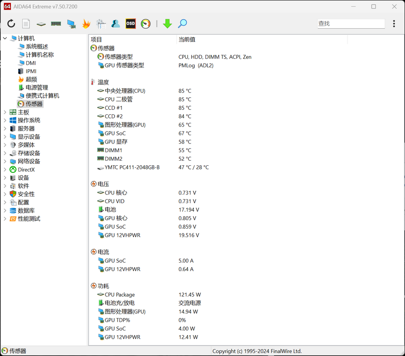Launch the flame stability test icon

(86, 24)
